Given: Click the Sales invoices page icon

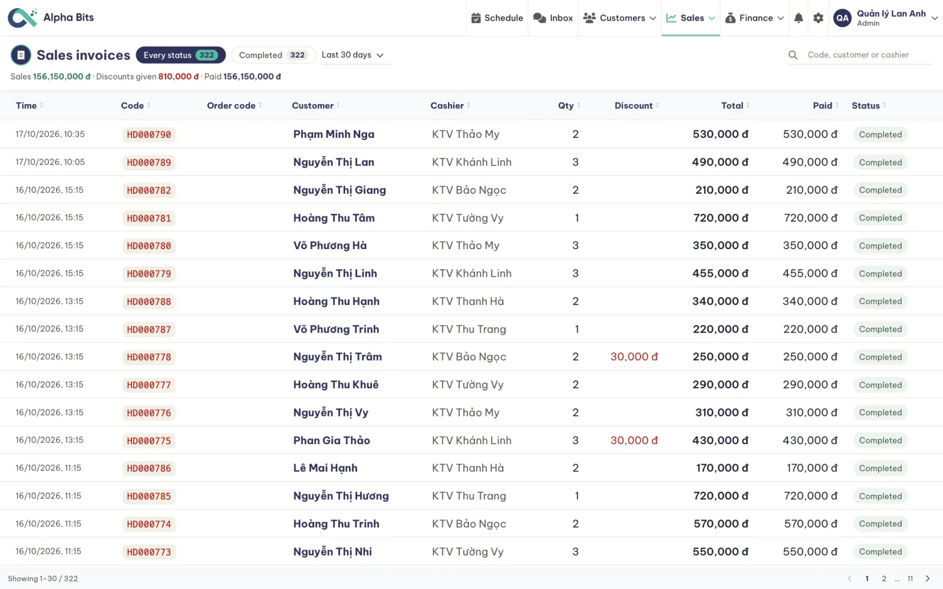Looking at the screenshot, I should coord(21,55).
